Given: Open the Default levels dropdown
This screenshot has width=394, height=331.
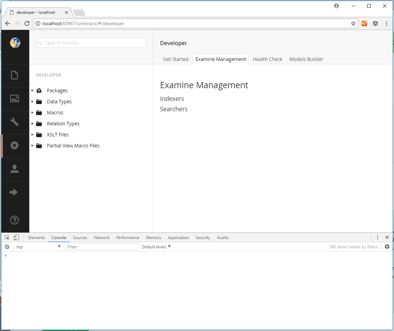Looking at the screenshot, I should click(x=156, y=247).
